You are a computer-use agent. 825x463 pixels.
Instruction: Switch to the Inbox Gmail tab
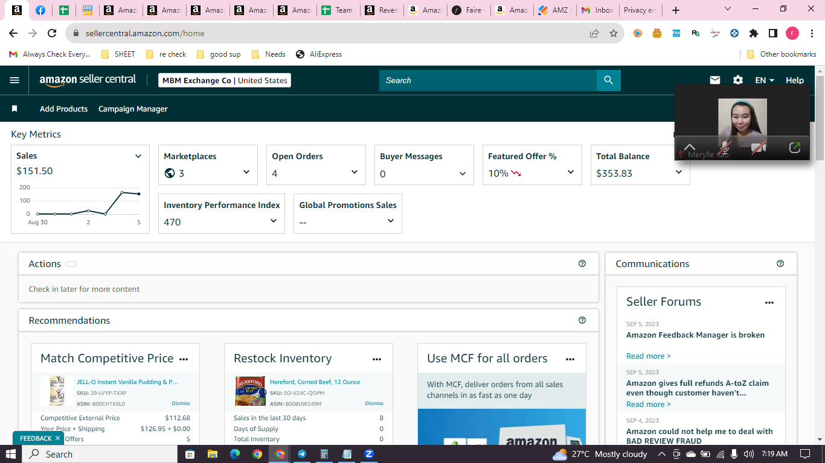598,10
